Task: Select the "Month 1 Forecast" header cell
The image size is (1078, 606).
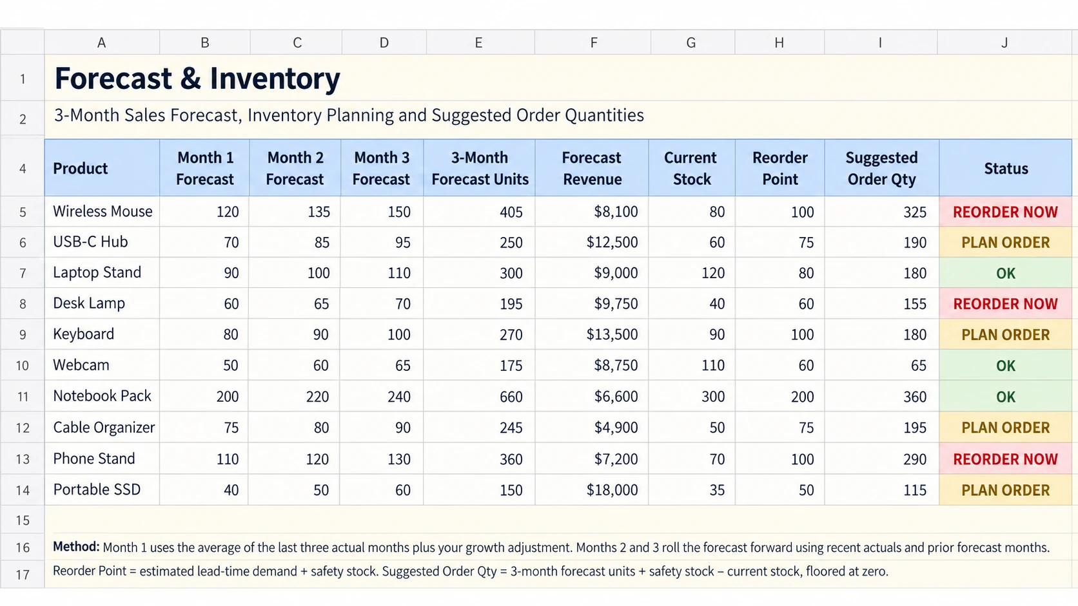Action: point(204,168)
